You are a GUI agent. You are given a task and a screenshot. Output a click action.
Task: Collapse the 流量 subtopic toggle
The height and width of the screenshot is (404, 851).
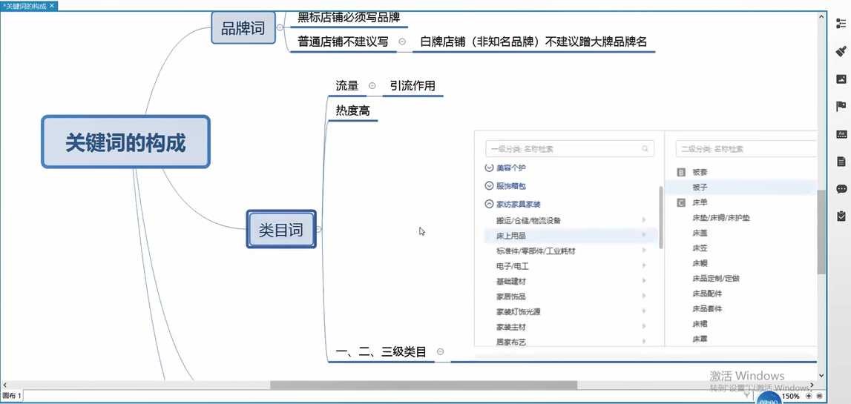tap(372, 86)
